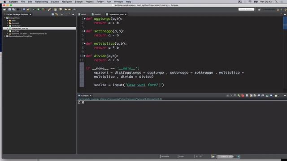Open the Source menu
Image resolution: width=287 pixels, height=161 pixels.
[55, 2]
